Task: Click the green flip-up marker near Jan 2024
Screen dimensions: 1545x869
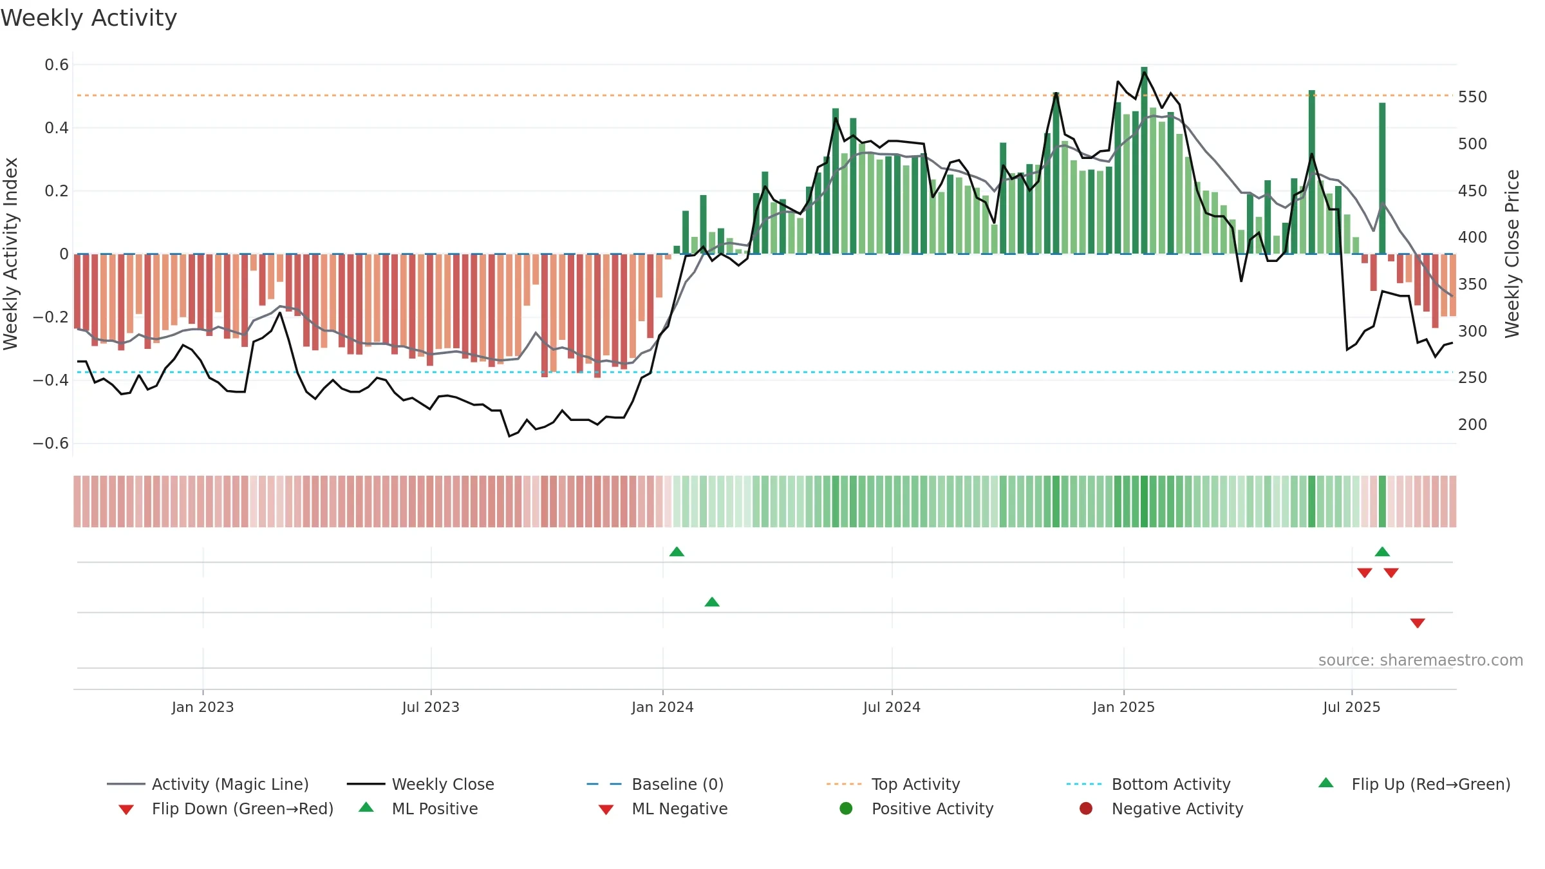Action: [677, 552]
